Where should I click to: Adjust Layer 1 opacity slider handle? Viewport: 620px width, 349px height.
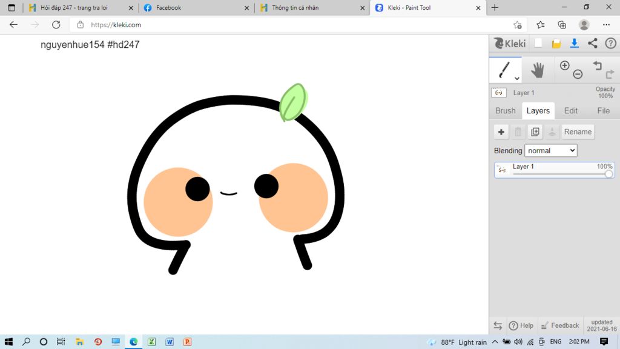click(x=608, y=174)
